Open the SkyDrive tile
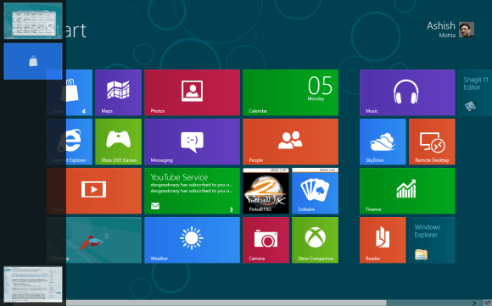Viewport: 492px width, 306px height. coord(383,142)
